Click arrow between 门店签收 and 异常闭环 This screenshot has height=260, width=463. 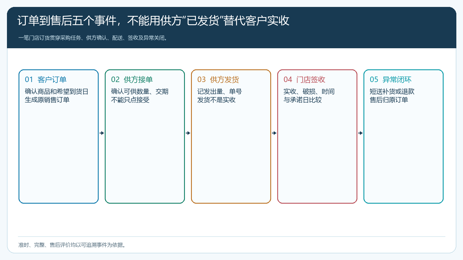[x=361, y=133]
